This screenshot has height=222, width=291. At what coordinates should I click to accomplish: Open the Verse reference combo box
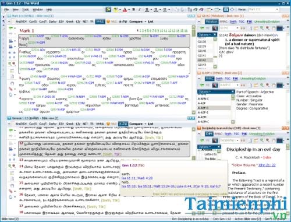pos(264,9)
